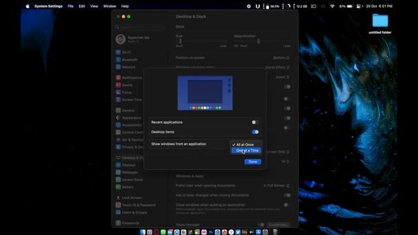Image resolution: width=418 pixels, height=235 pixels.
Task: Open Users & Groups in the sidebar
Action: [131, 212]
